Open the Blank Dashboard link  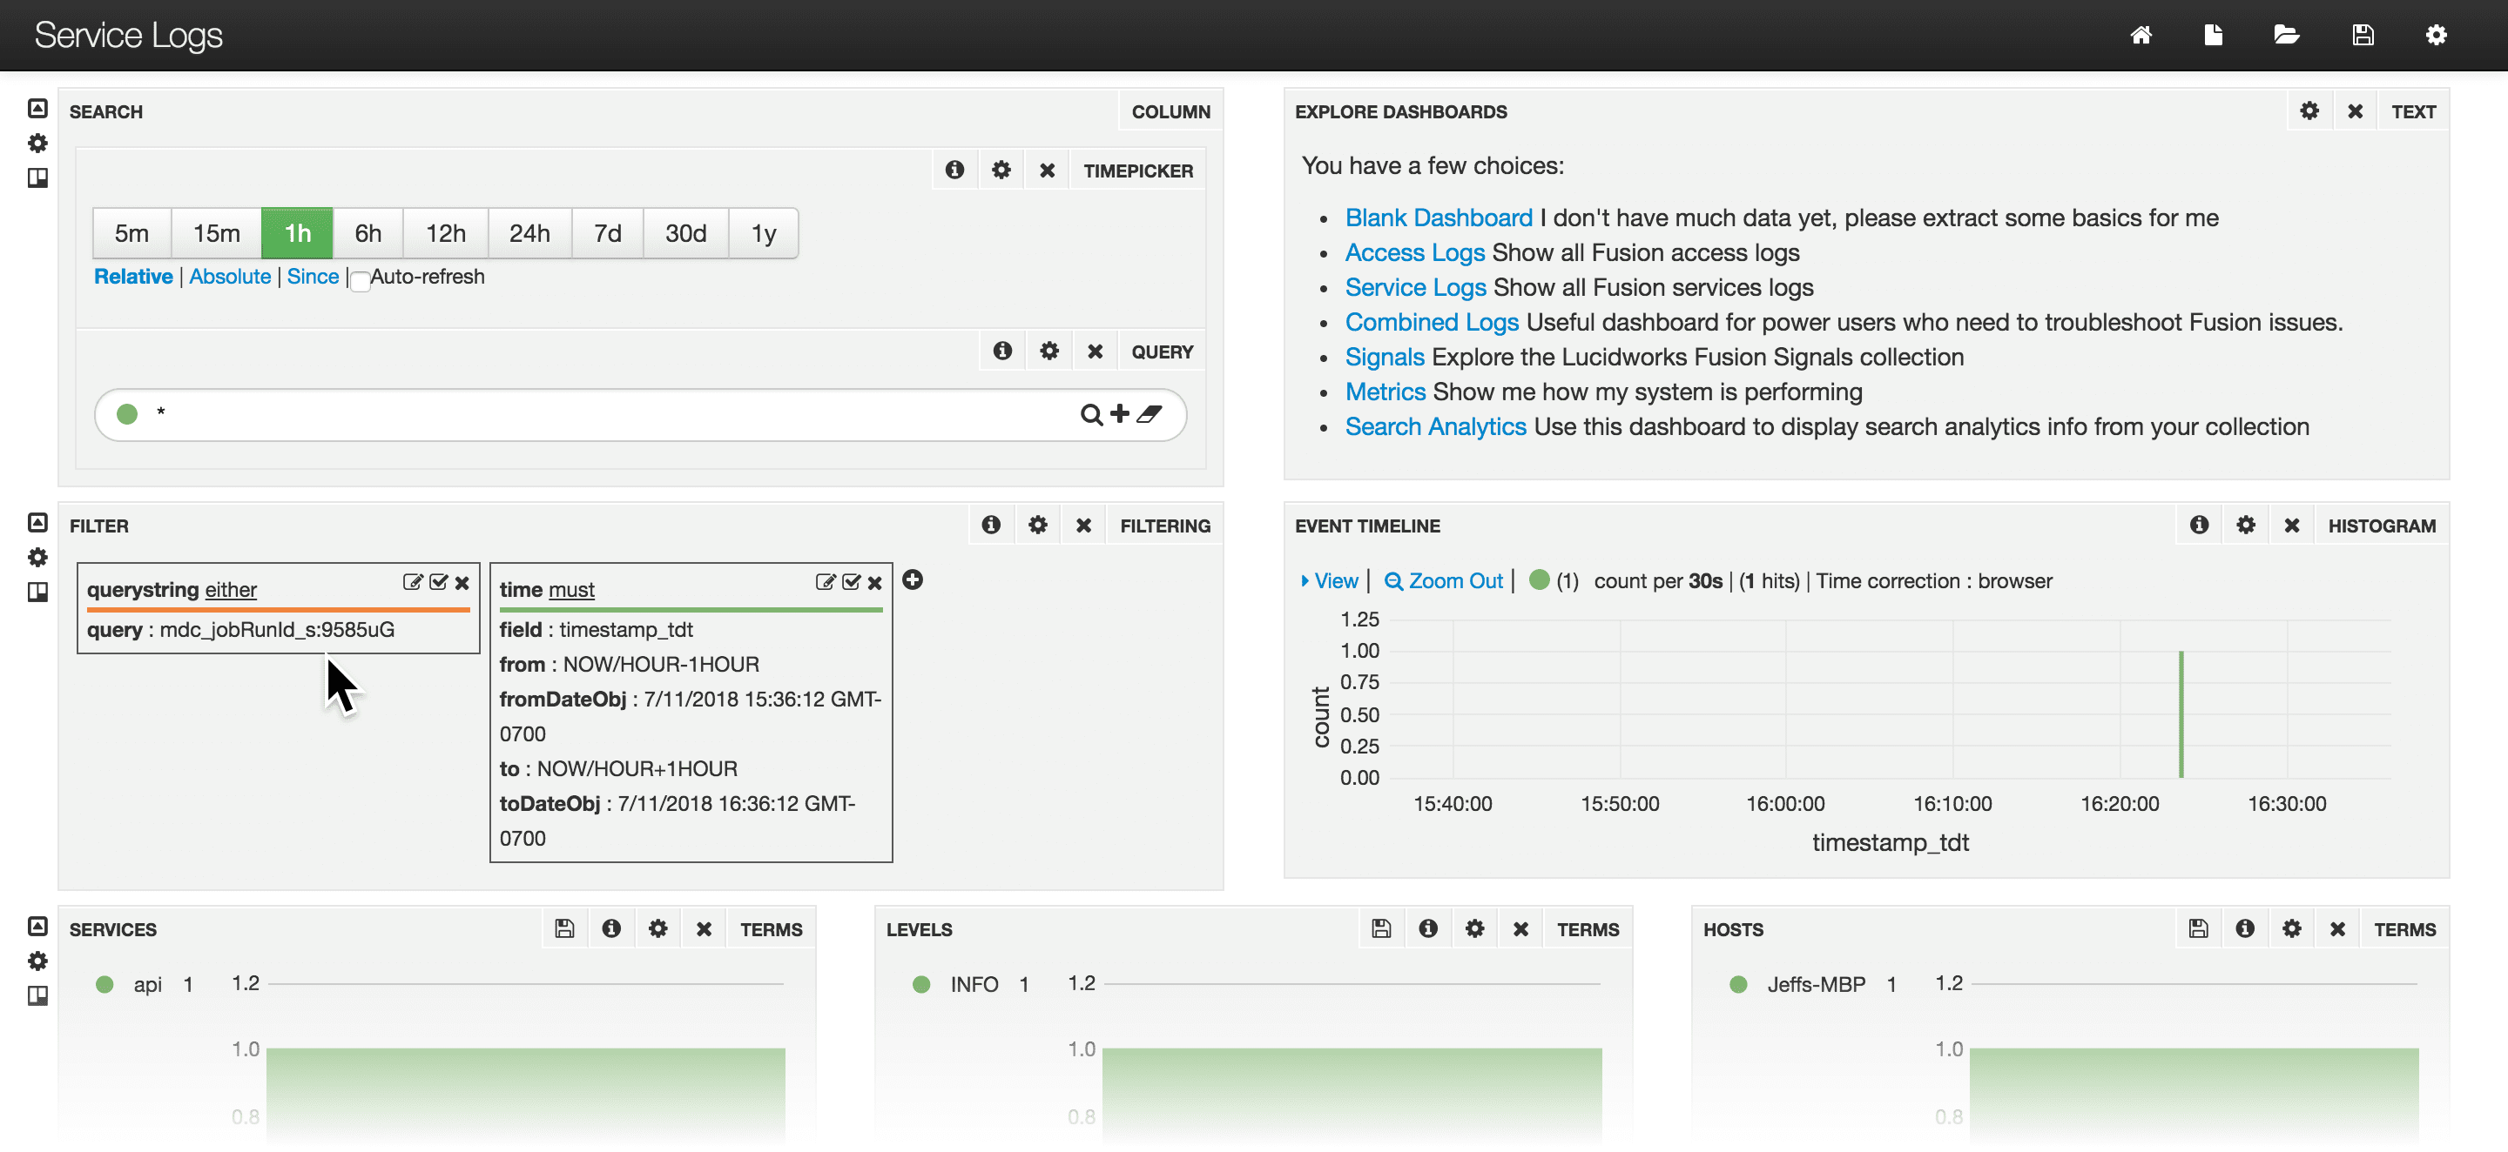coord(1438,218)
